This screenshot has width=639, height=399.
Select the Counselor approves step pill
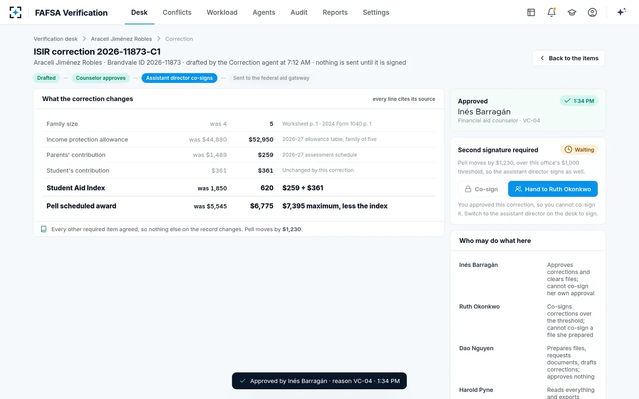(x=101, y=78)
